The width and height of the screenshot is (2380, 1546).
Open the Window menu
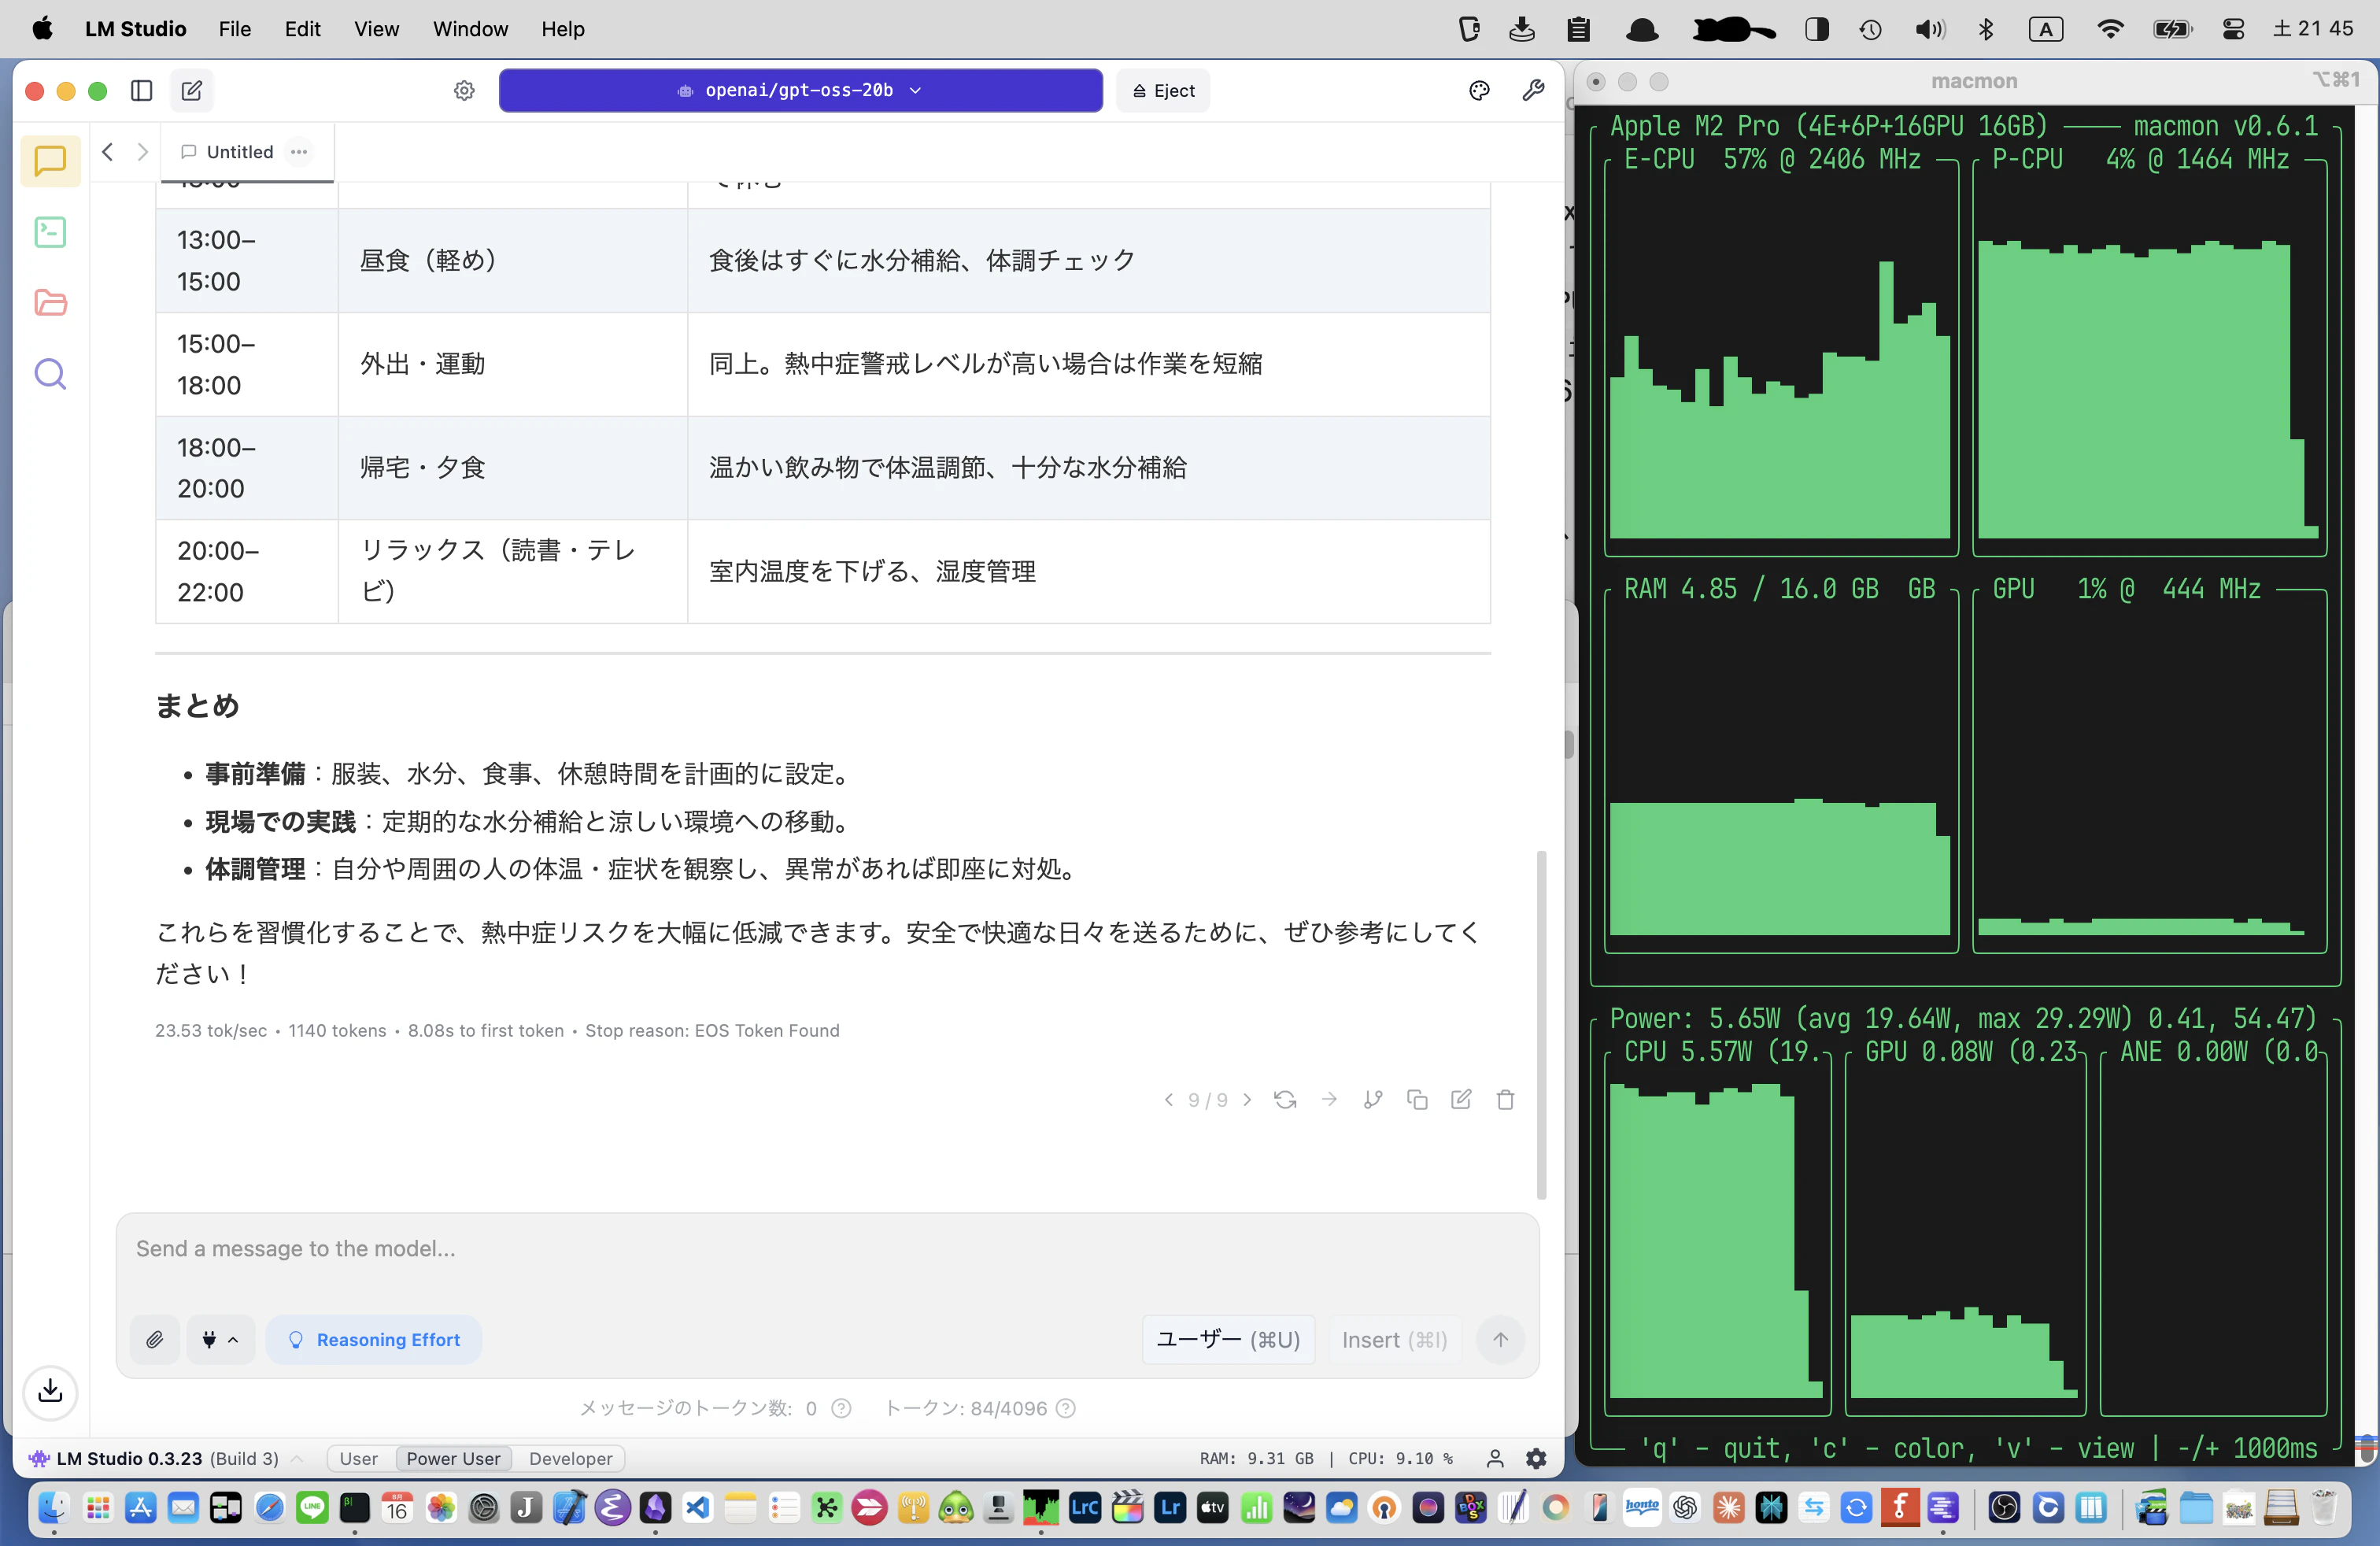pyautogui.click(x=470, y=29)
